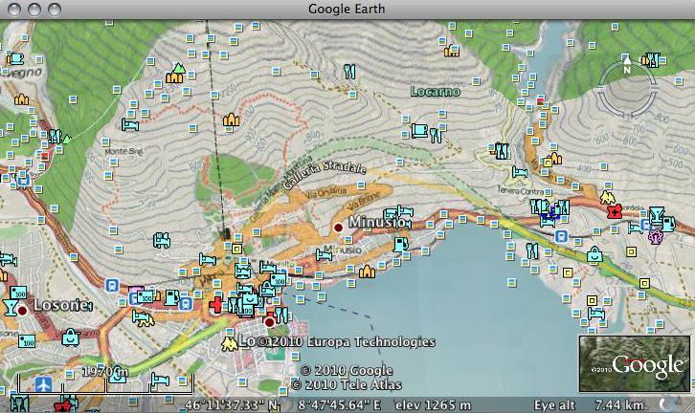The height and width of the screenshot is (413, 695).
Task: Click the red place dot for Minusio
Action: 339,228
